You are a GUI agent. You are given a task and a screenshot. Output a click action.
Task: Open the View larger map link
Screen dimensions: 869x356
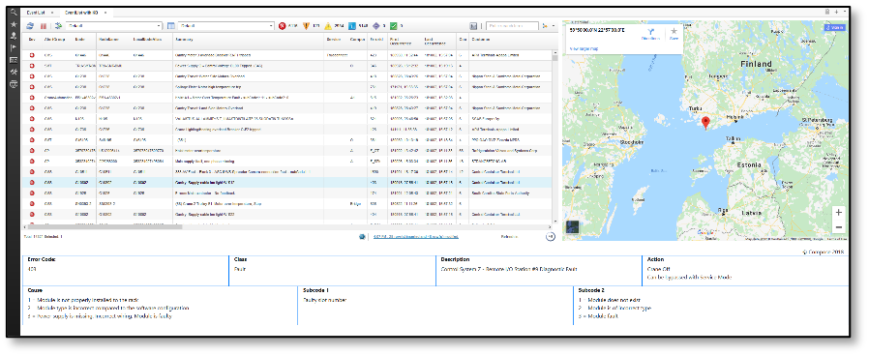[x=584, y=48]
